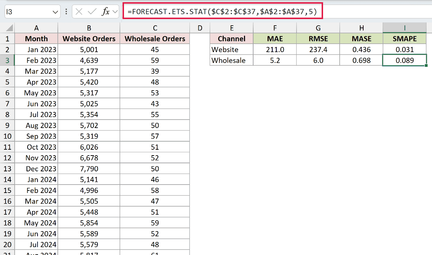Viewport: 432px width, 255px height.
Task: Click the 'MASE' header cell
Action: point(361,39)
